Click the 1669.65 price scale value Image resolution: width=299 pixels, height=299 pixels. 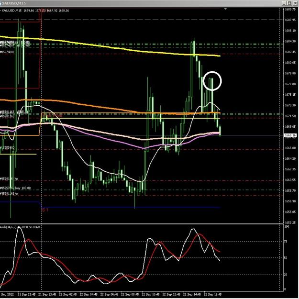click(290, 127)
